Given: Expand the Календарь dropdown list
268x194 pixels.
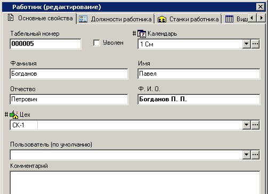Looking at the screenshot, I should tap(247, 44).
